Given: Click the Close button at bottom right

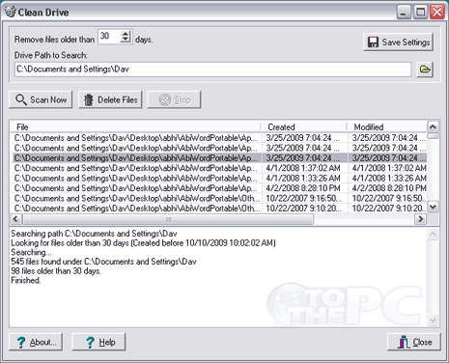Looking at the screenshot, I should (414, 342).
